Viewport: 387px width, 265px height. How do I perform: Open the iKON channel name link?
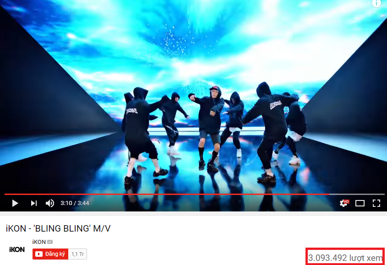pos(39,242)
